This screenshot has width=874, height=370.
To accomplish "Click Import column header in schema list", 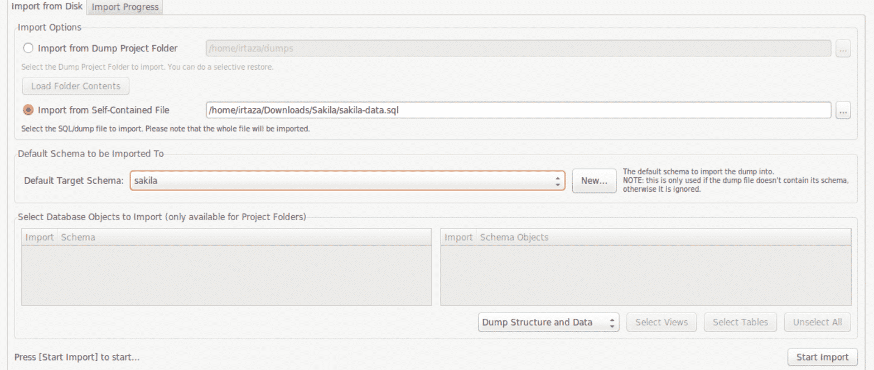I will [x=39, y=237].
